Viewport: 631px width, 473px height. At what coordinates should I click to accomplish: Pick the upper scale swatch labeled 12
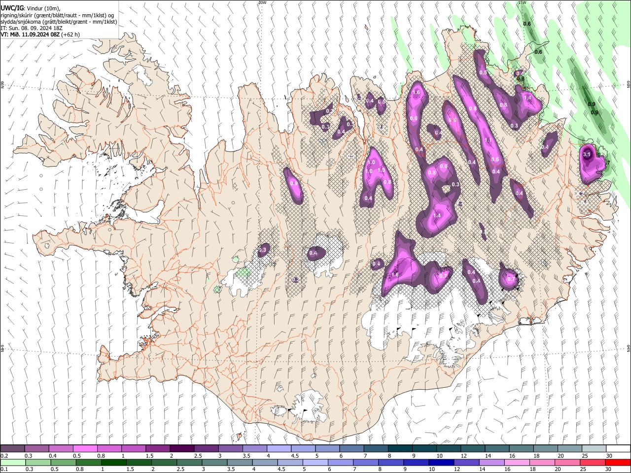tap(472, 448)
